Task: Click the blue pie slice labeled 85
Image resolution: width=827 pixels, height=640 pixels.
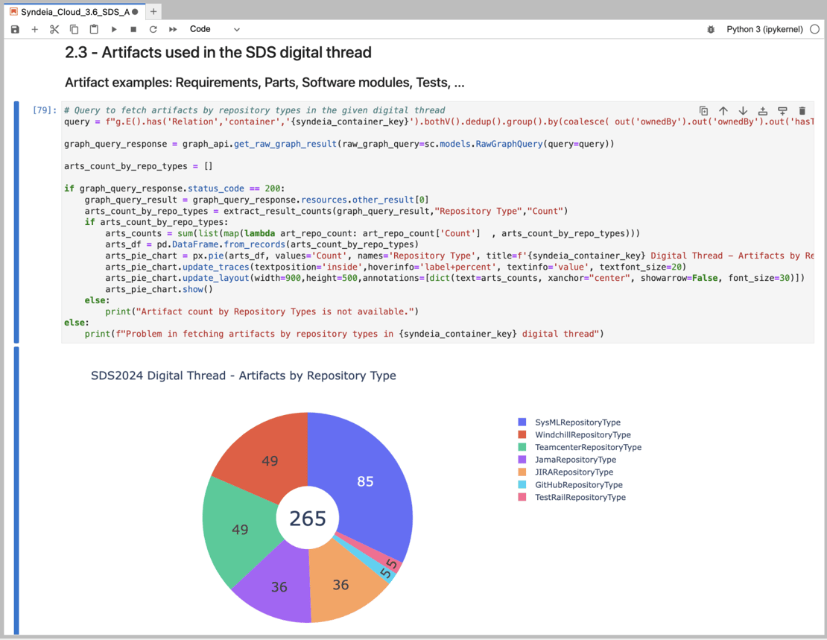Action: (365, 481)
